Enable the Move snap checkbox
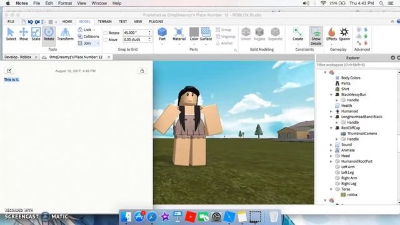The width and height of the screenshot is (400, 225). 106,40
